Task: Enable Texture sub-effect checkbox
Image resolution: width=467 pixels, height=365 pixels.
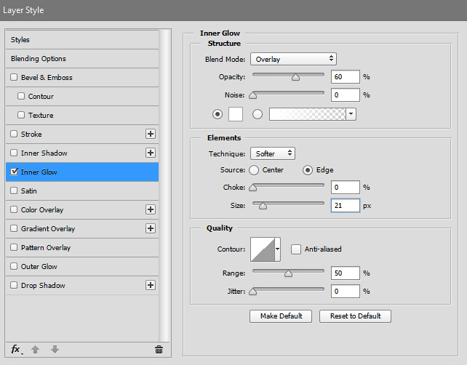Action: point(21,115)
